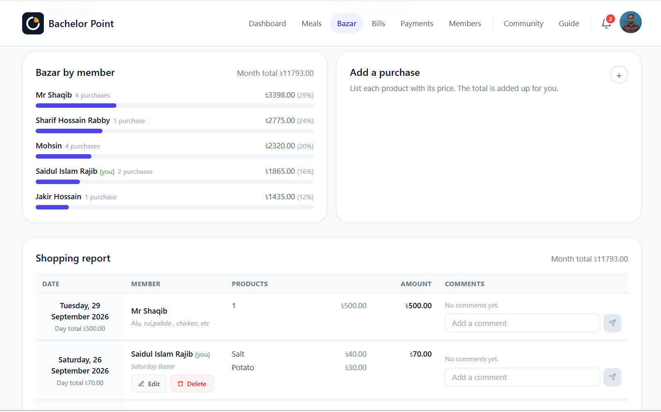Send comment on Saturday Bazar purchase
661x412 pixels.
click(612, 377)
